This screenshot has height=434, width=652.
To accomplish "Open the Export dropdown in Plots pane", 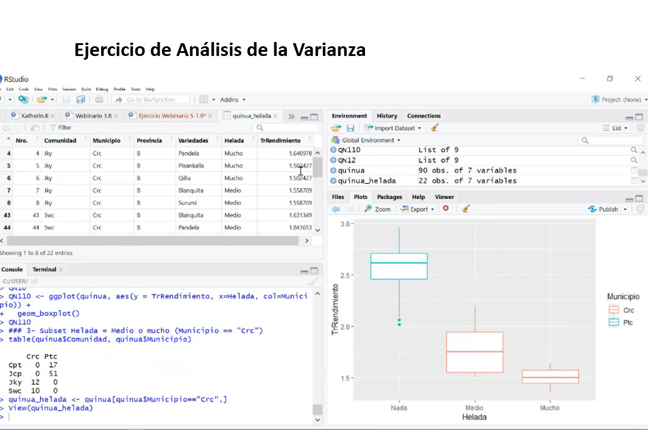I will (419, 209).
